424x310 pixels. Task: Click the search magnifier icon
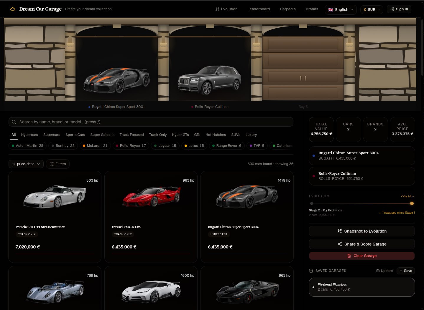(14, 122)
